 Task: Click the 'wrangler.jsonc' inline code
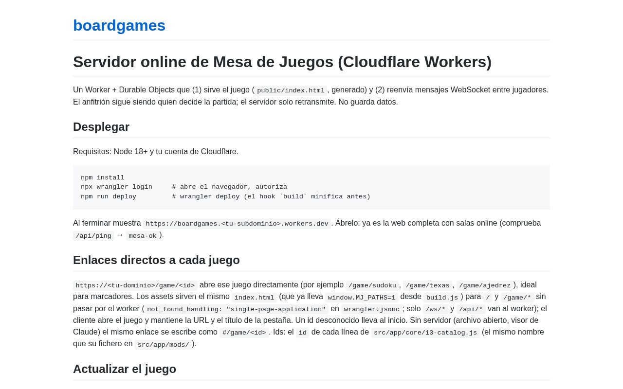click(x=372, y=309)
